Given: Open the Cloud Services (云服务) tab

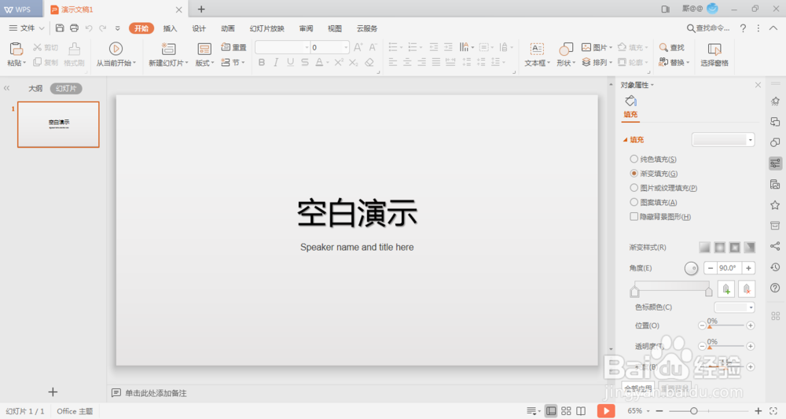Looking at the screenshot, I should [x=367, y=28].
